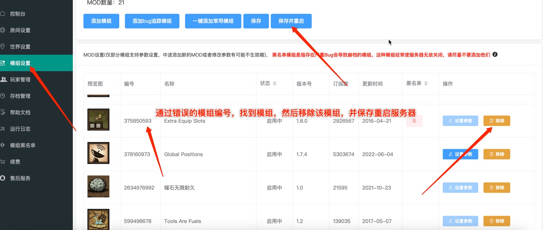View 运行日志 in the sidebar

coord(20,129)
